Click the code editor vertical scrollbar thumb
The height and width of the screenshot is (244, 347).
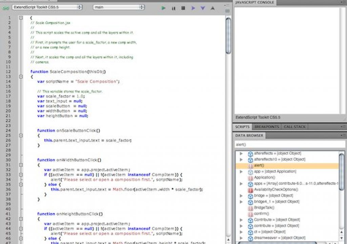pyautogui.click(x=228, y=36)
